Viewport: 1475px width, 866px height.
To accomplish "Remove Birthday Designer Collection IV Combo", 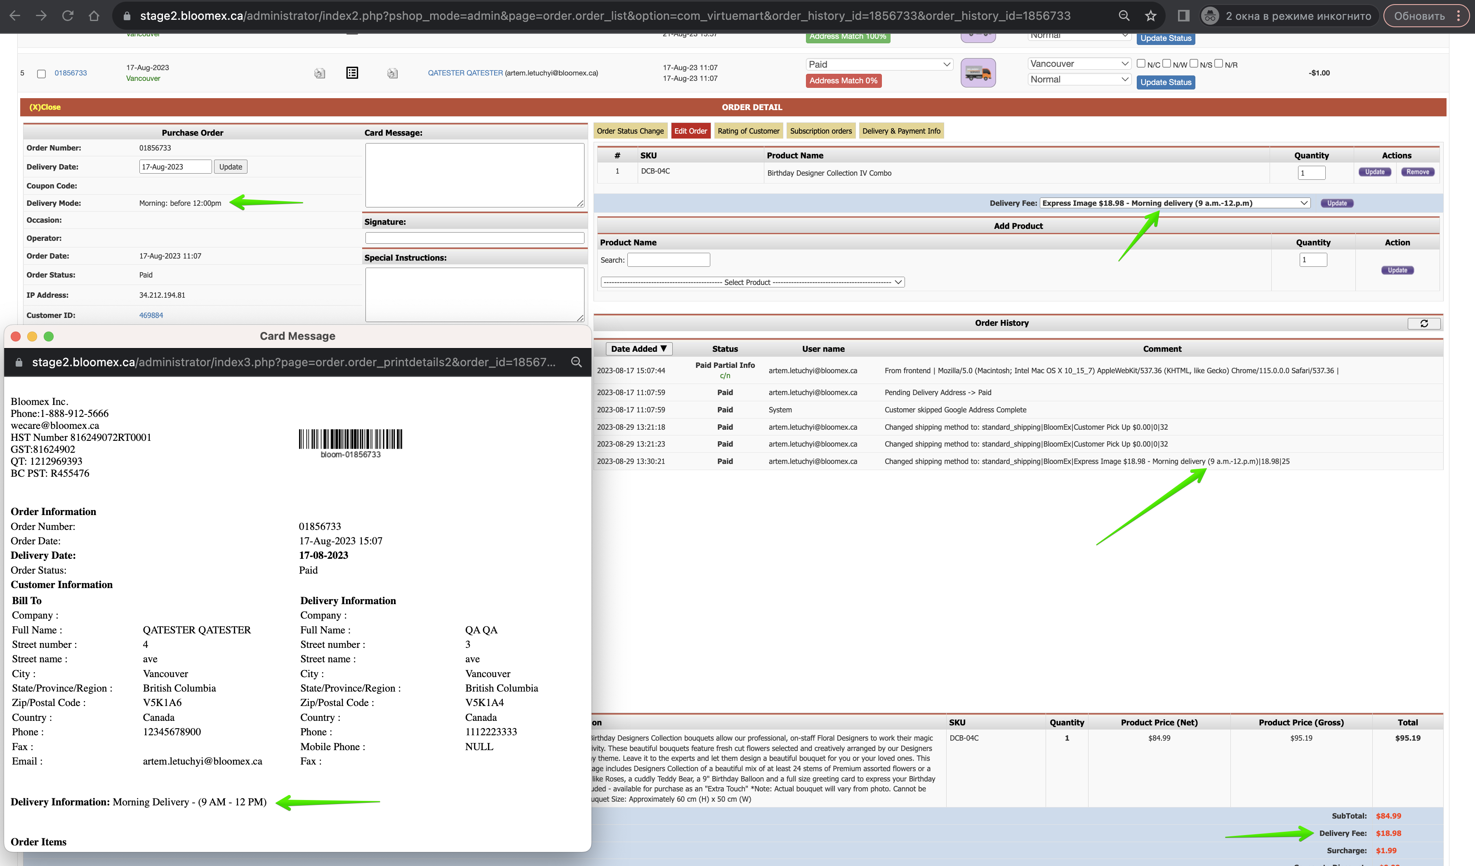I will tap(1417, 172).
